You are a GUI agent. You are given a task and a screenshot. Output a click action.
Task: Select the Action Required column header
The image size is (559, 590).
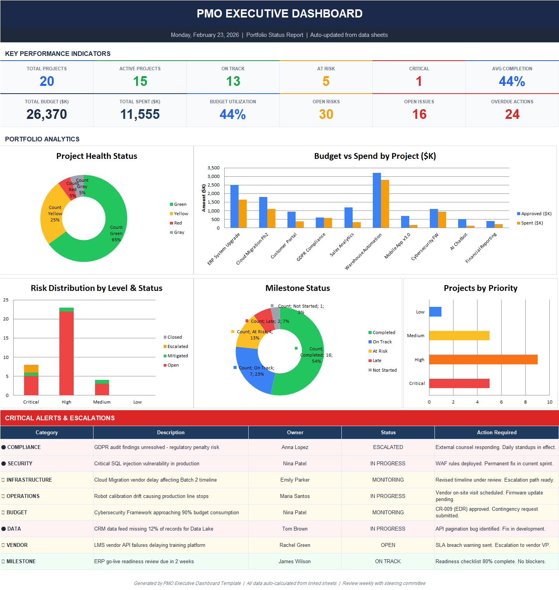click(x=497, y=432)
